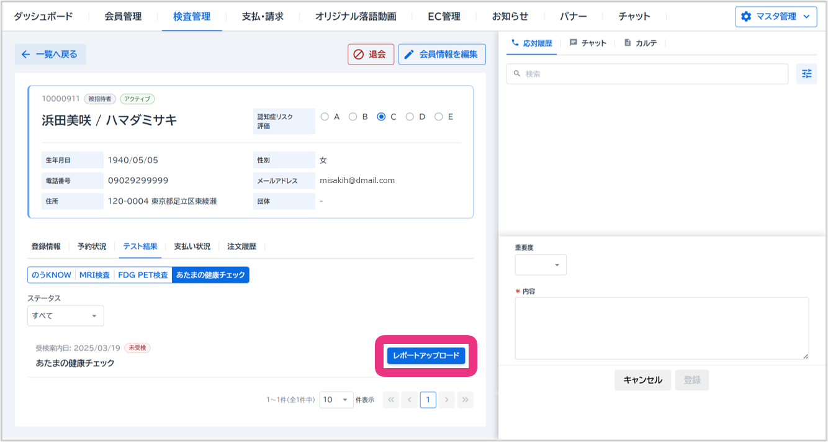Click 会員情報を編集 pencil button

coord(442,55)
